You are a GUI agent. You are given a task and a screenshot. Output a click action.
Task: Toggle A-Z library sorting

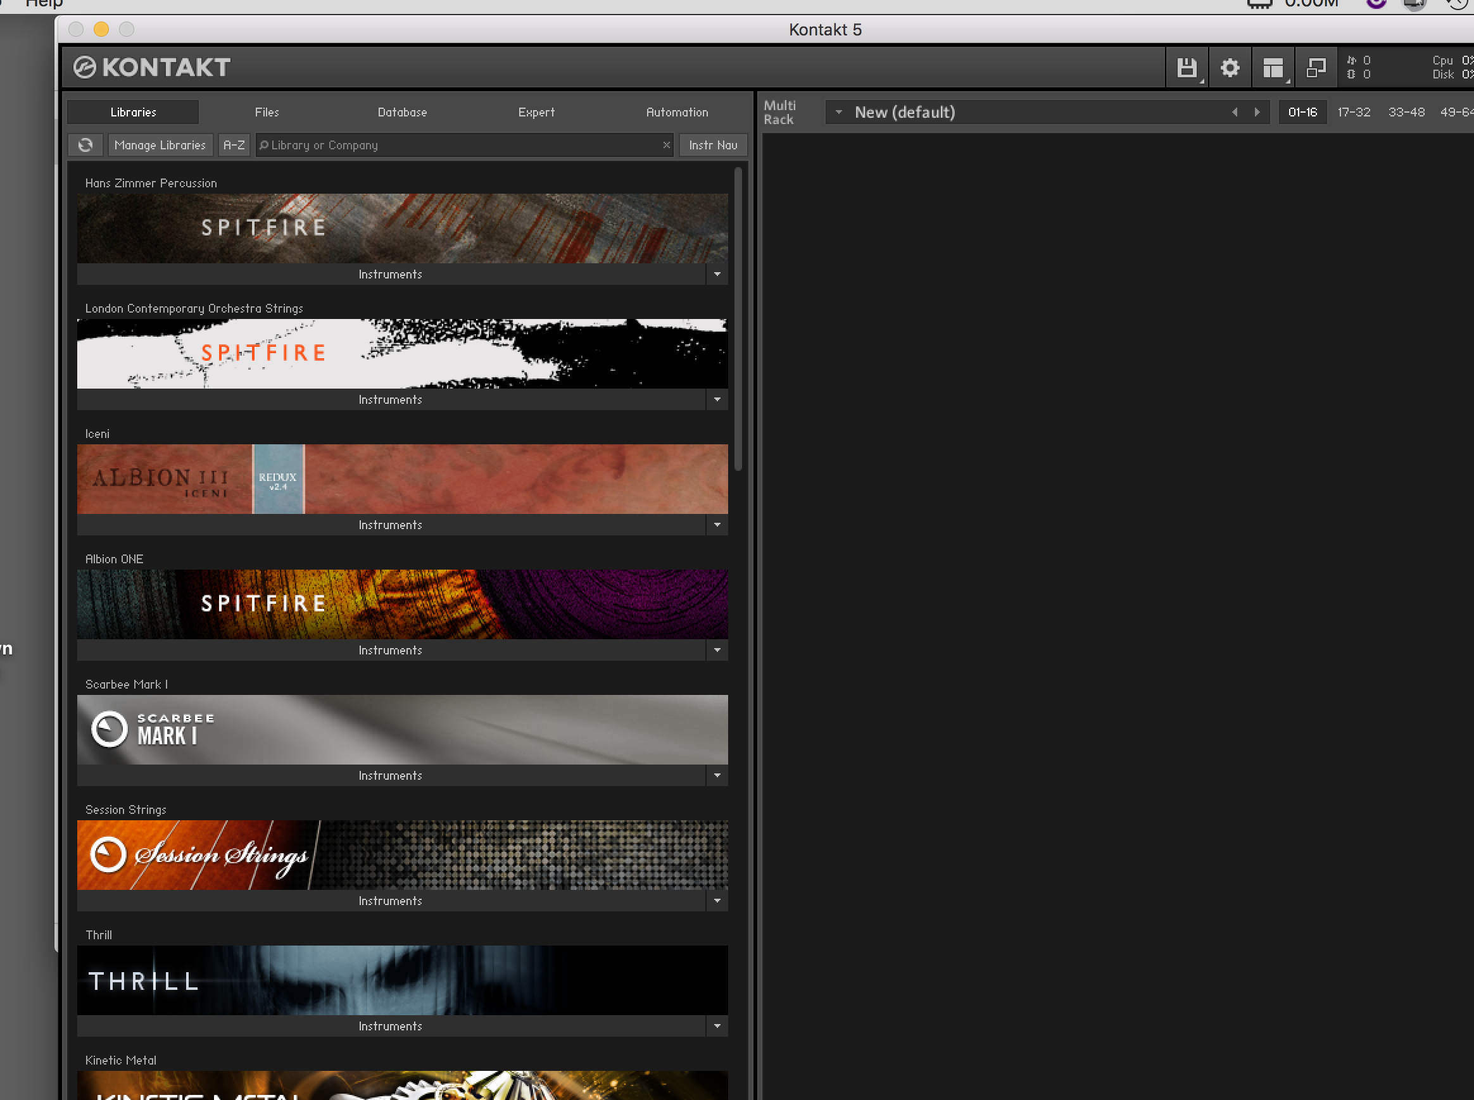(234, 145)
